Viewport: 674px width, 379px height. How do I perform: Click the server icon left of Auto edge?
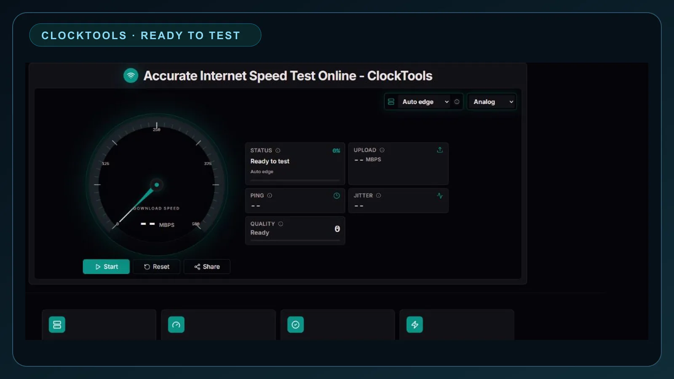tap(391, 101)
